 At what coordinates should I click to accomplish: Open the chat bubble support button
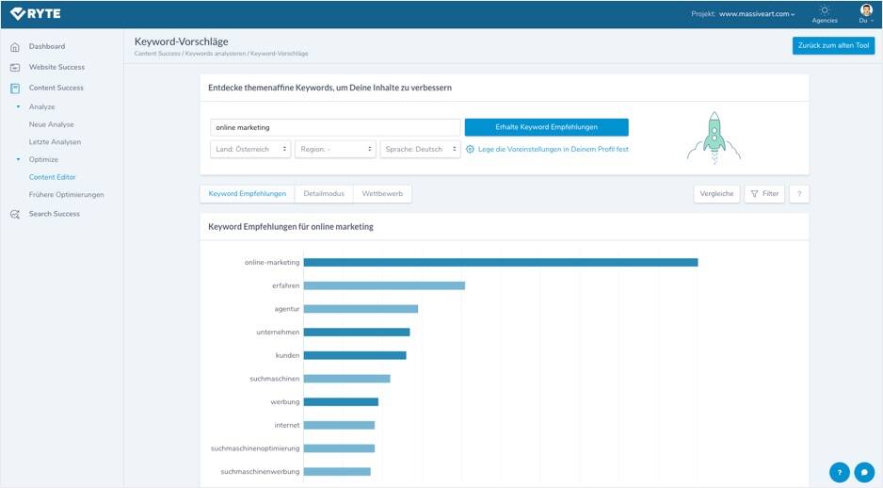coord(863,472)
